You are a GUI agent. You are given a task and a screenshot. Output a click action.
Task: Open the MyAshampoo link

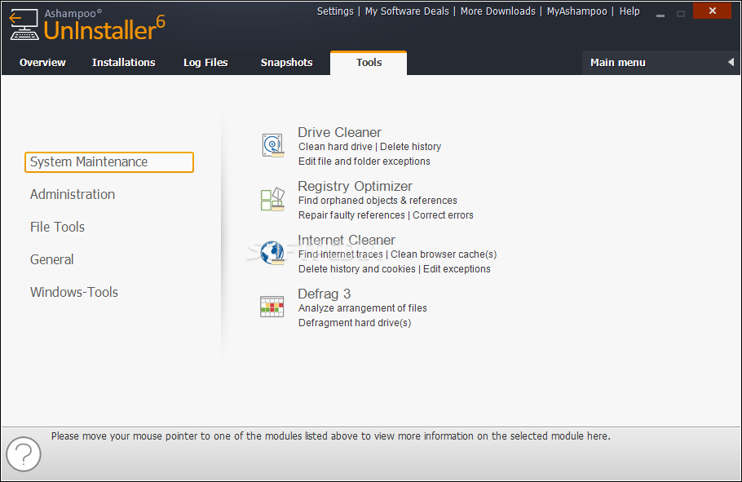coord(576,11)
